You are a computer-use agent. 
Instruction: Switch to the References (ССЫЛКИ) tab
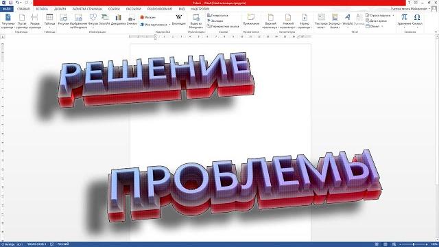114,9
